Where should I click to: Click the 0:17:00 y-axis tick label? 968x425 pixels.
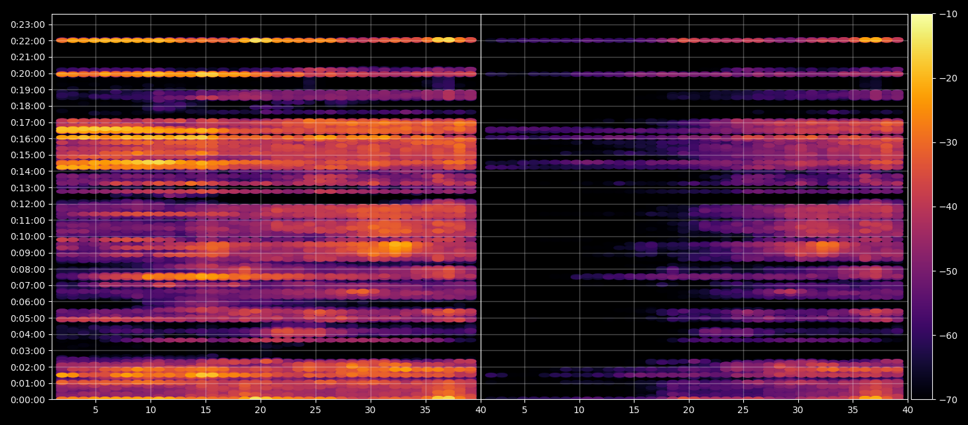(28, 122)
